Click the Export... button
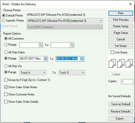Image resolution: width=135 pixels, height=123 pixels. tap(121, 118)
